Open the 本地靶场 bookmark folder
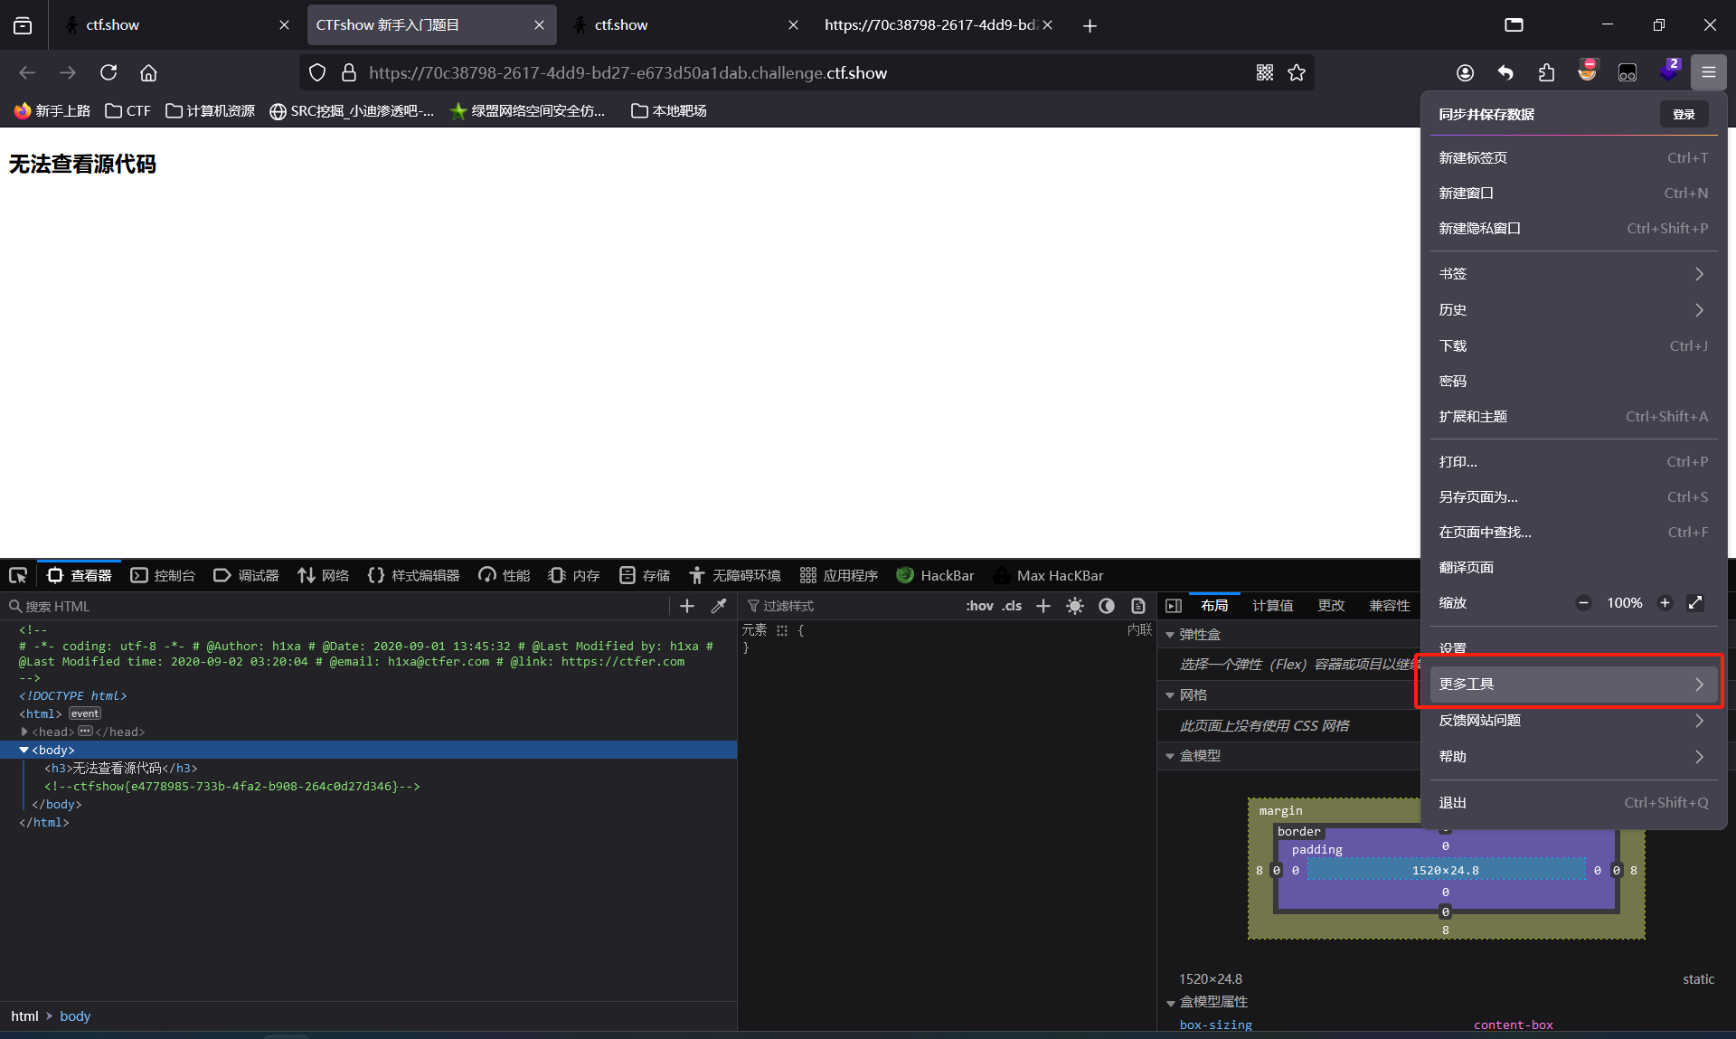The image size is (1736, 1039). click(669, 110)
